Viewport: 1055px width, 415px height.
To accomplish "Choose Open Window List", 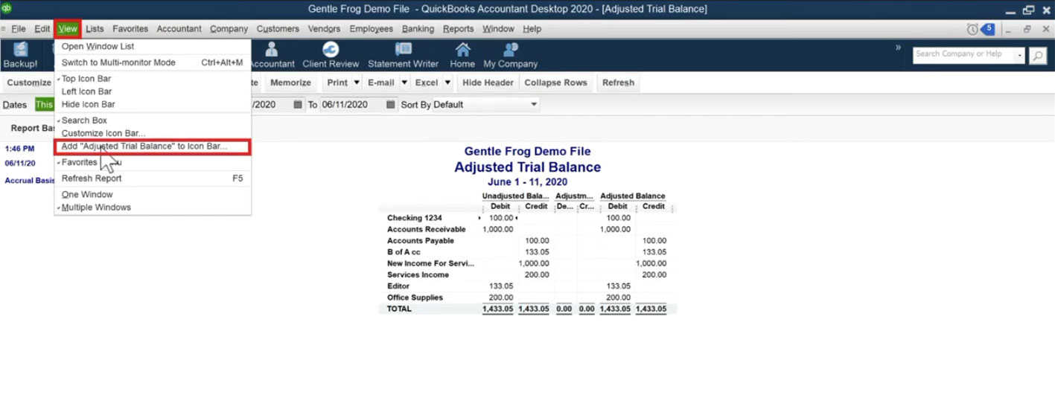I will 98,46.
